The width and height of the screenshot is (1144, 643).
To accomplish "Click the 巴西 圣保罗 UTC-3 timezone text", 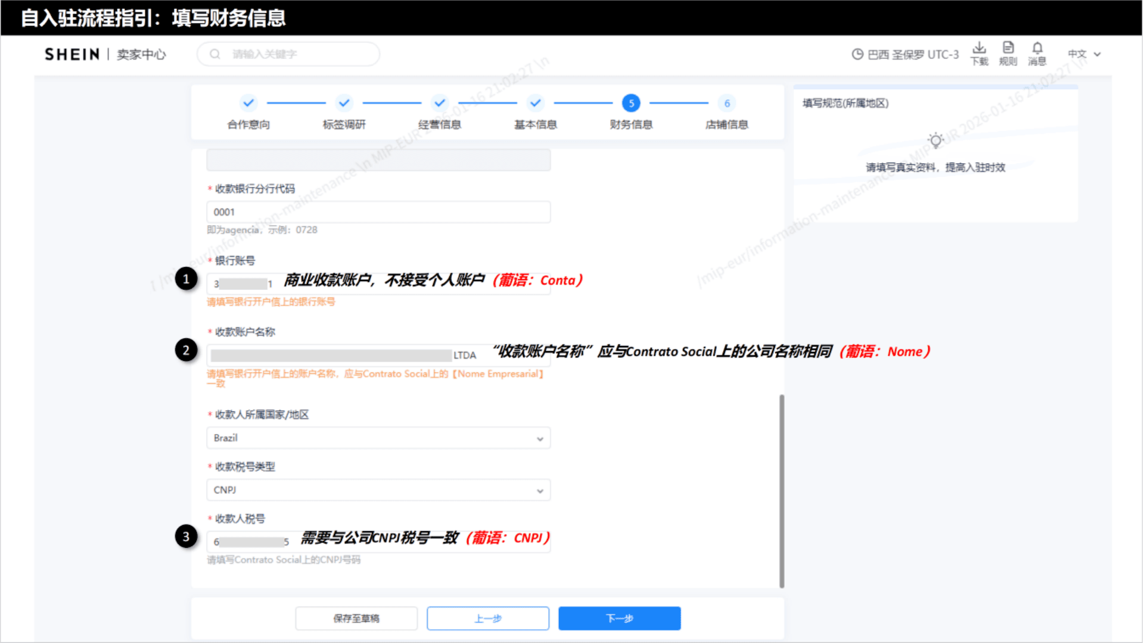I will (x=913, y=55).
